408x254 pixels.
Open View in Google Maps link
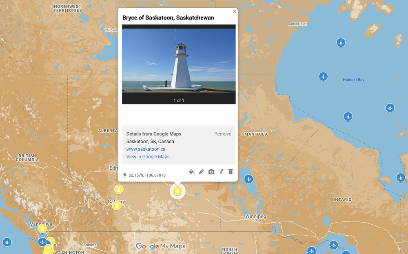click(148, 157)
